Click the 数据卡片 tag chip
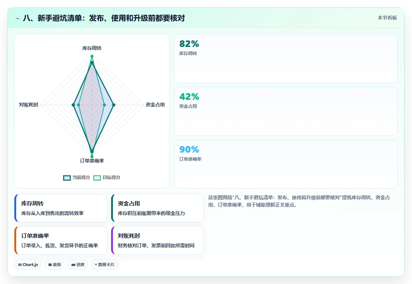Screen dimensions: 412x284 coord(104,265)
